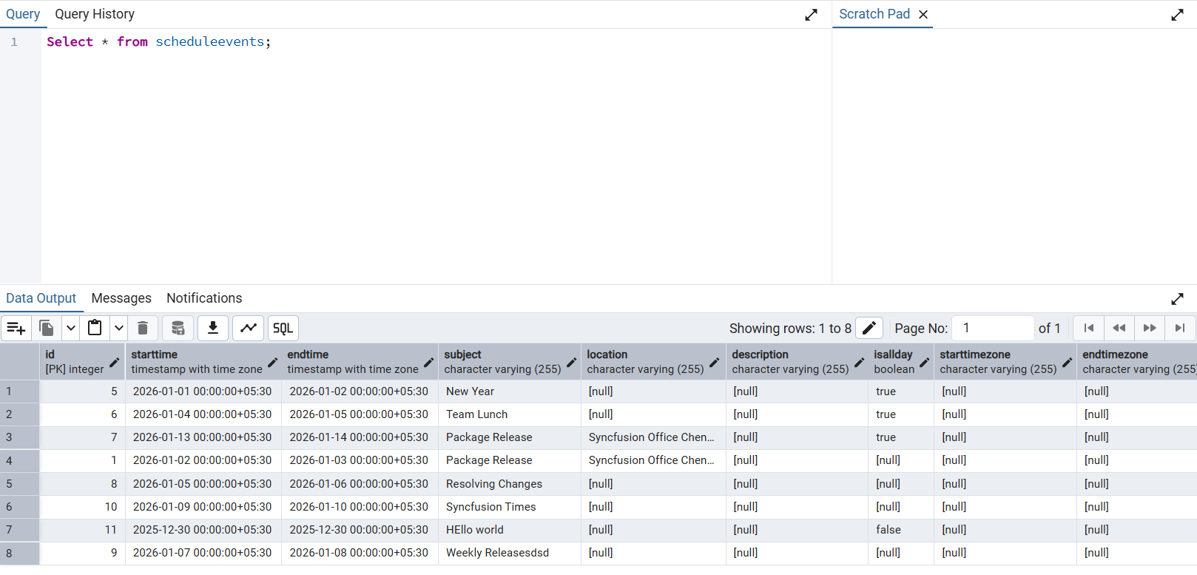
Task: Go to next page button
Action: pos(1150,328)
